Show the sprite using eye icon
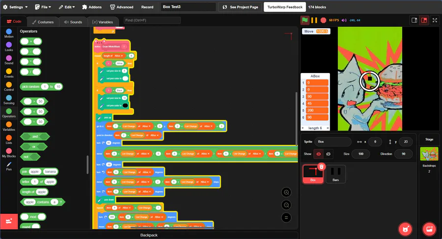Screen dimensions: 442x239 coord(319,154)
